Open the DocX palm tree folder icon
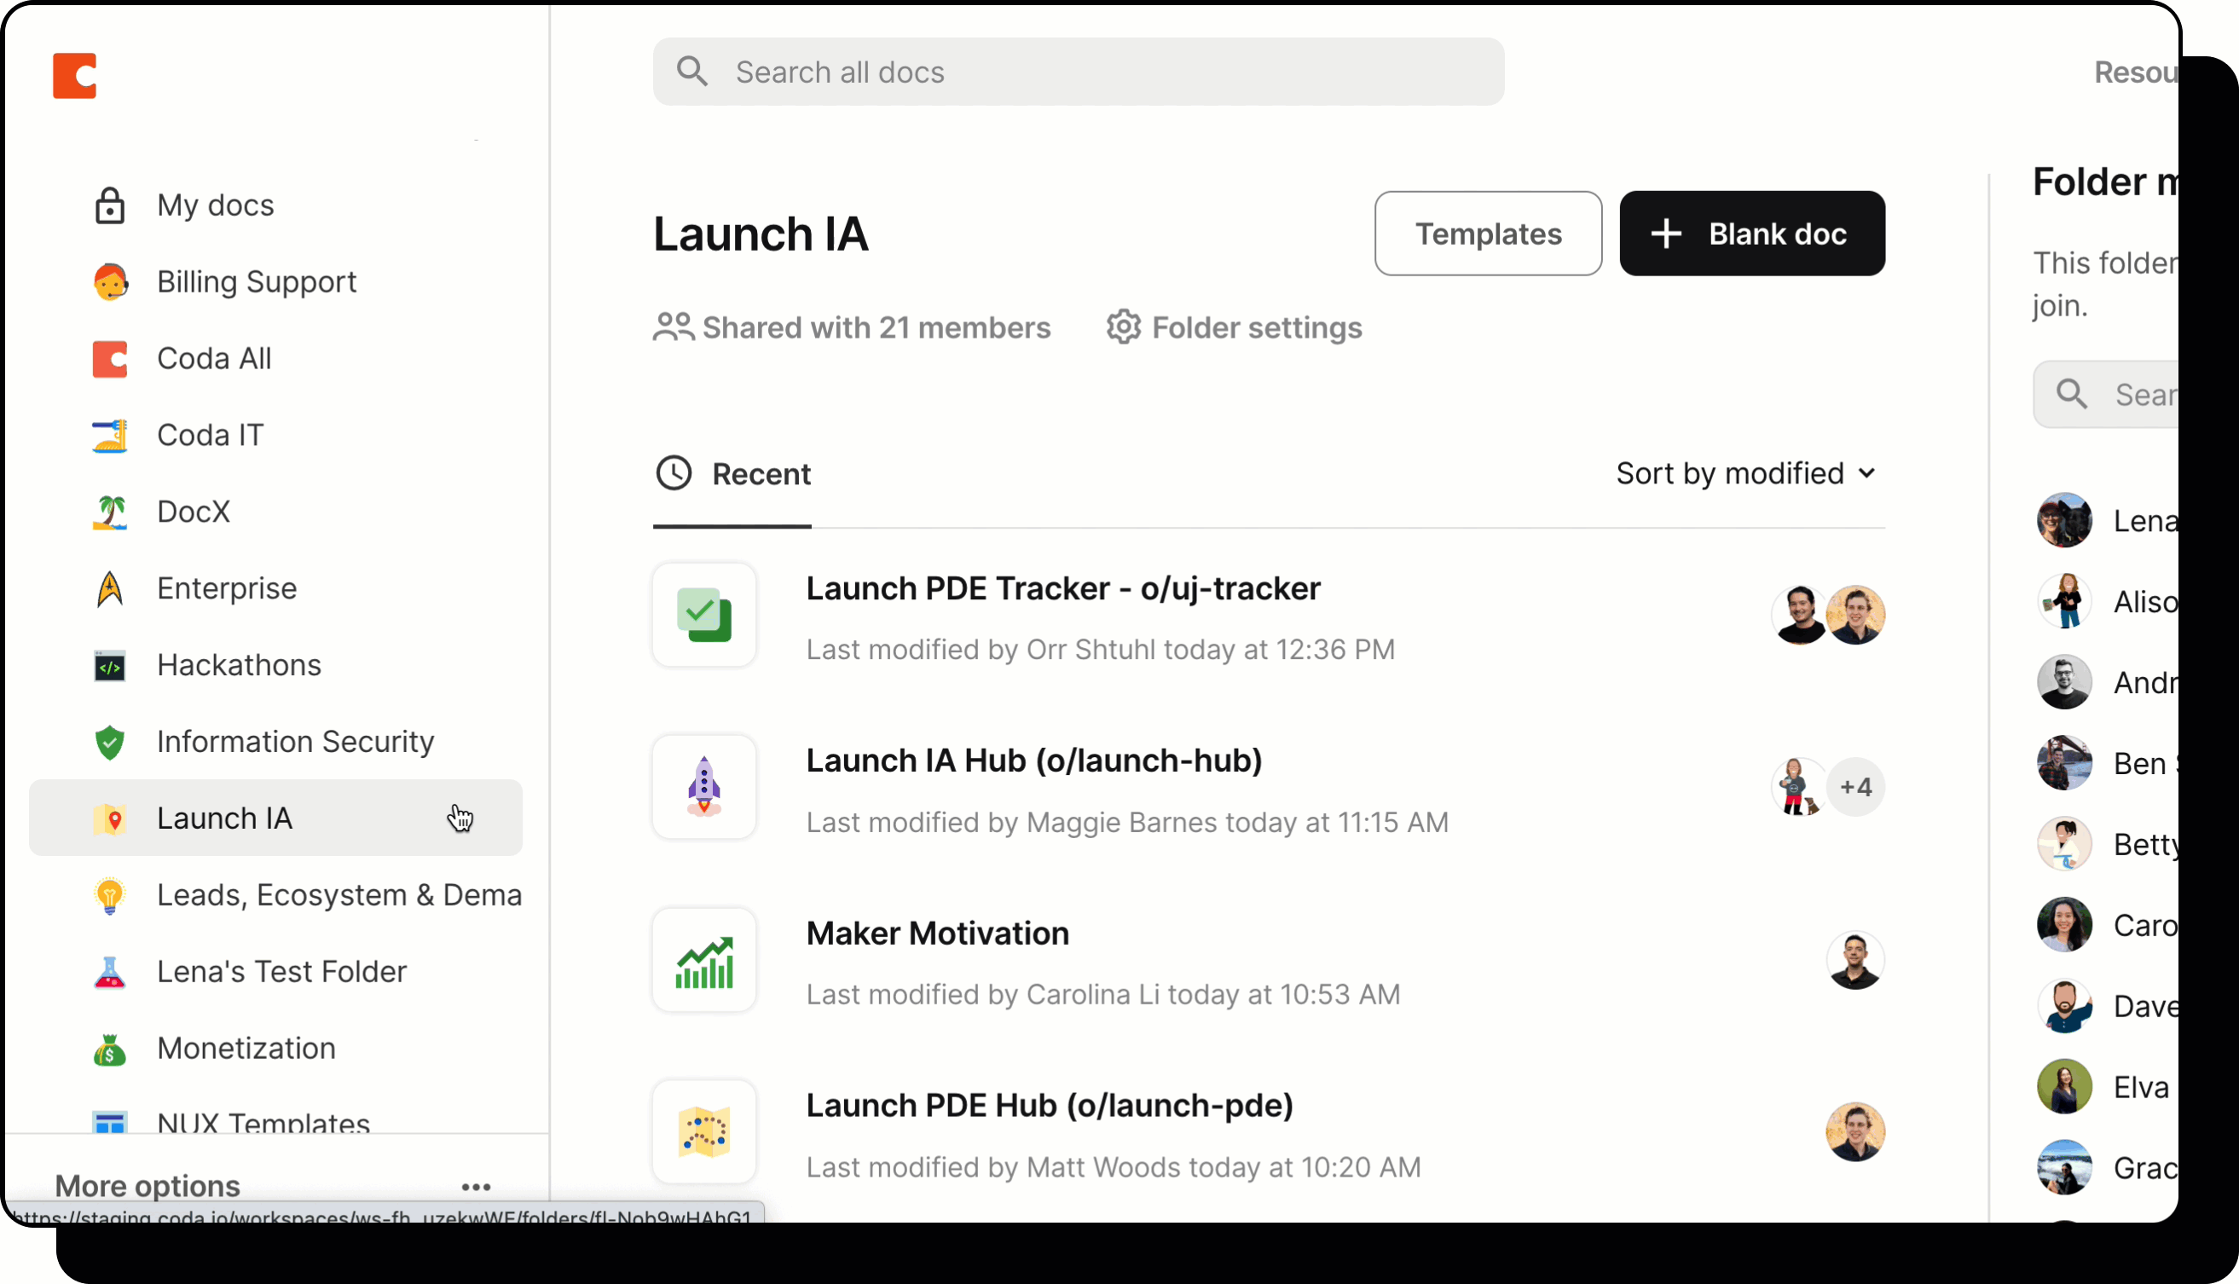The image size is (2239, 1284). (108, 512)
